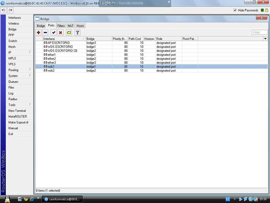Disable port with red X icon
Viewport: 270px width, 203px height.
tap(60, 32)
